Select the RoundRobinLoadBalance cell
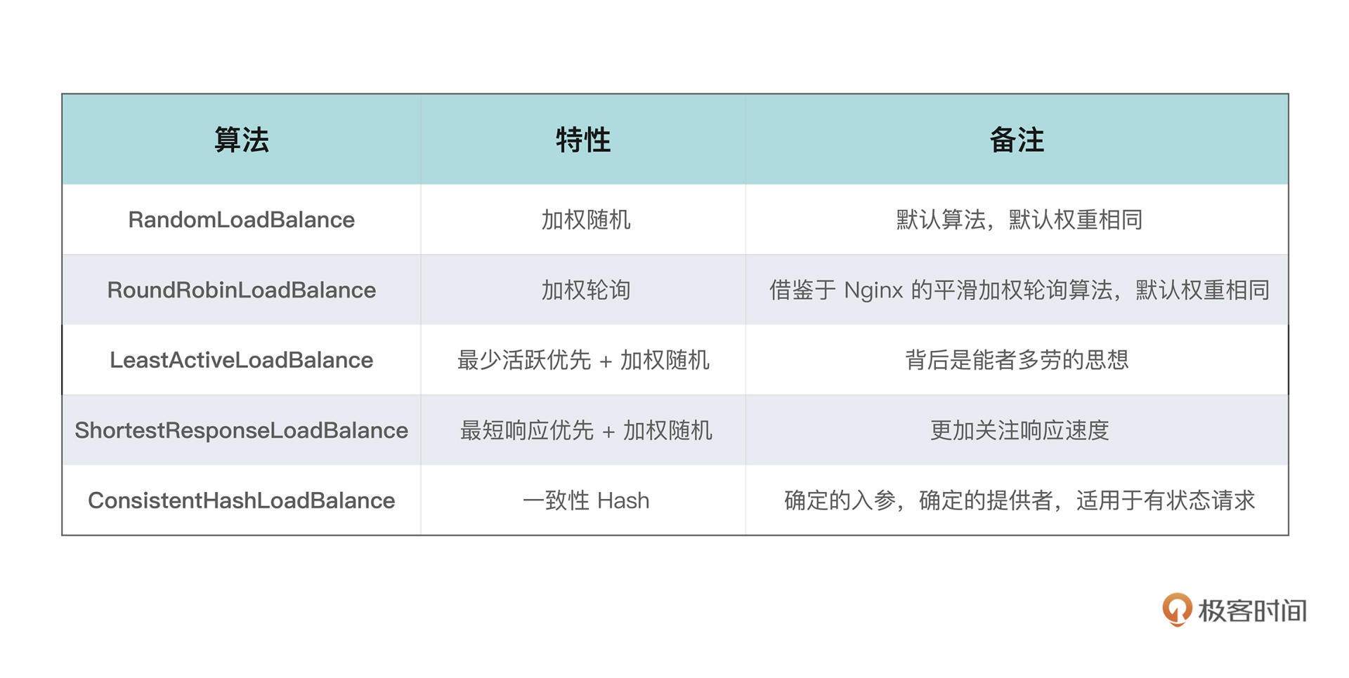1349x678 pixels. click(x=241, y=290)
